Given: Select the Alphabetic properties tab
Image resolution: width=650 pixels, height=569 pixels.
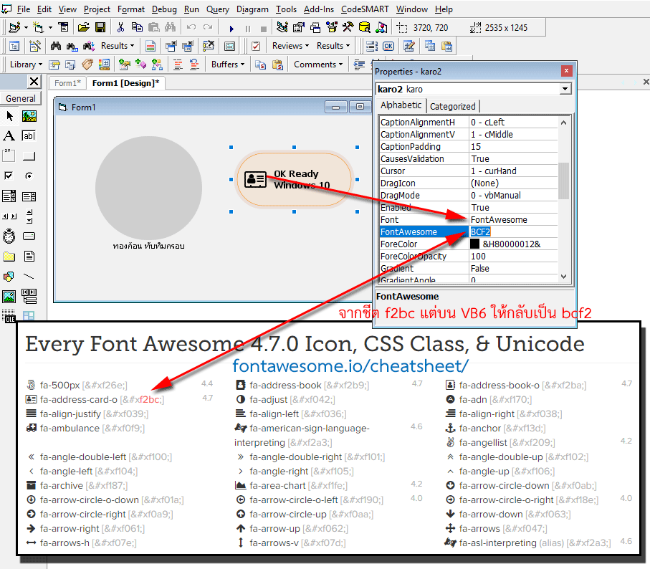Looking at the screenshot, I should (x=401, y=105).
